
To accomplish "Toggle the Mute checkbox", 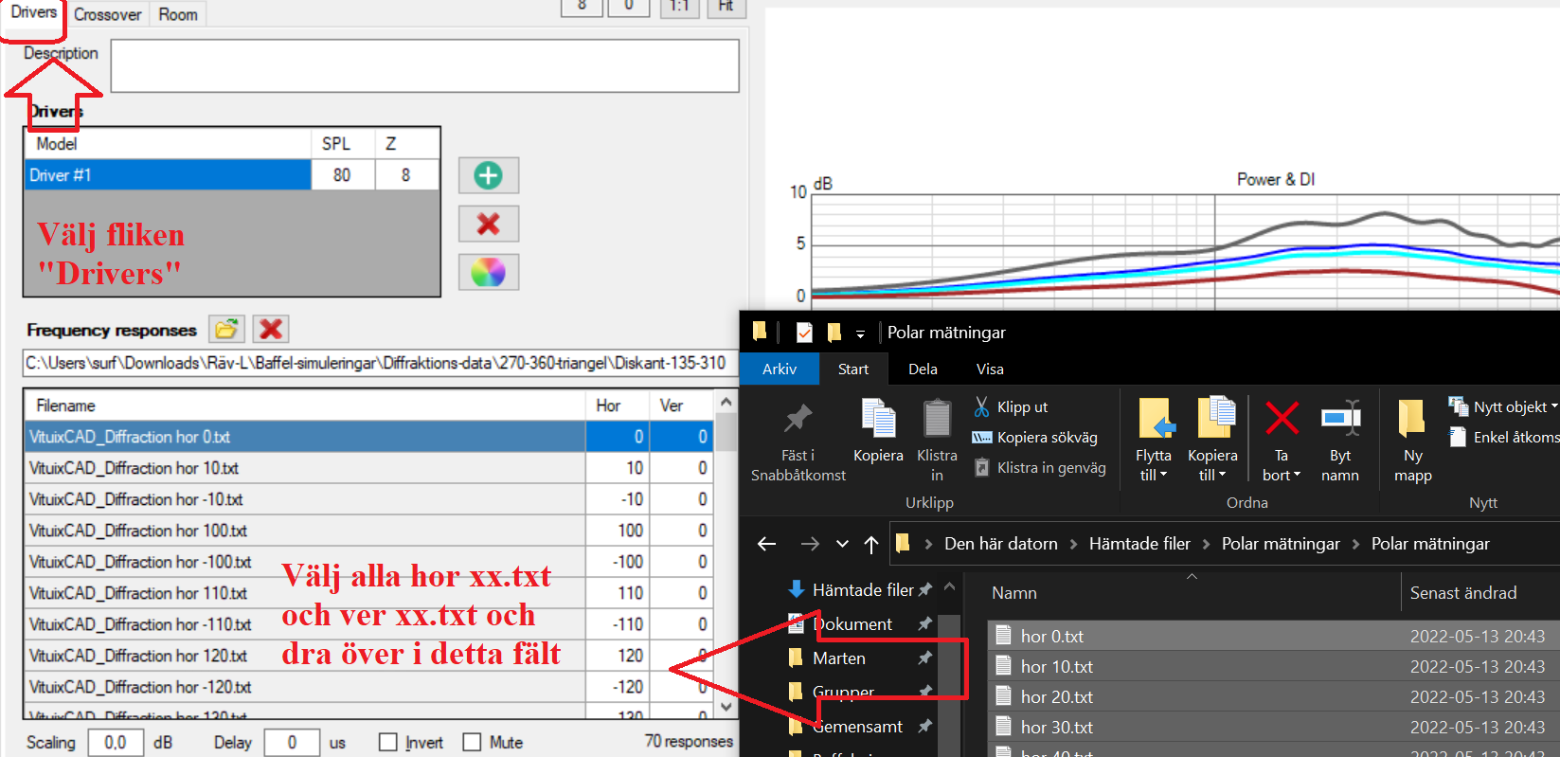I will (x=472, y=742).
